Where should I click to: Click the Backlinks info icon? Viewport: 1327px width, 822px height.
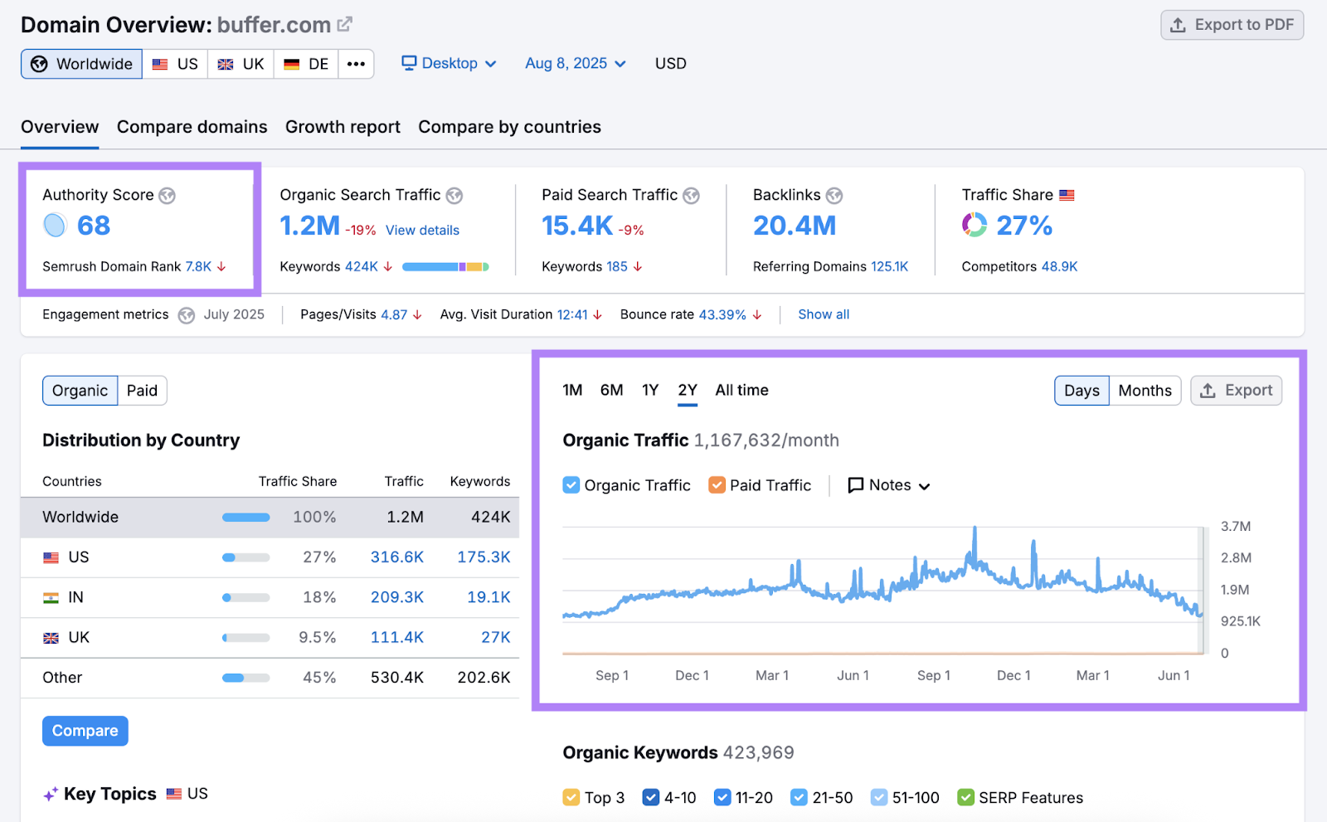(836, 196)
